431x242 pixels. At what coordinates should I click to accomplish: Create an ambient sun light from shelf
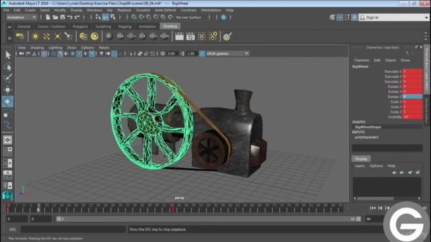click(x=35, y=36)
